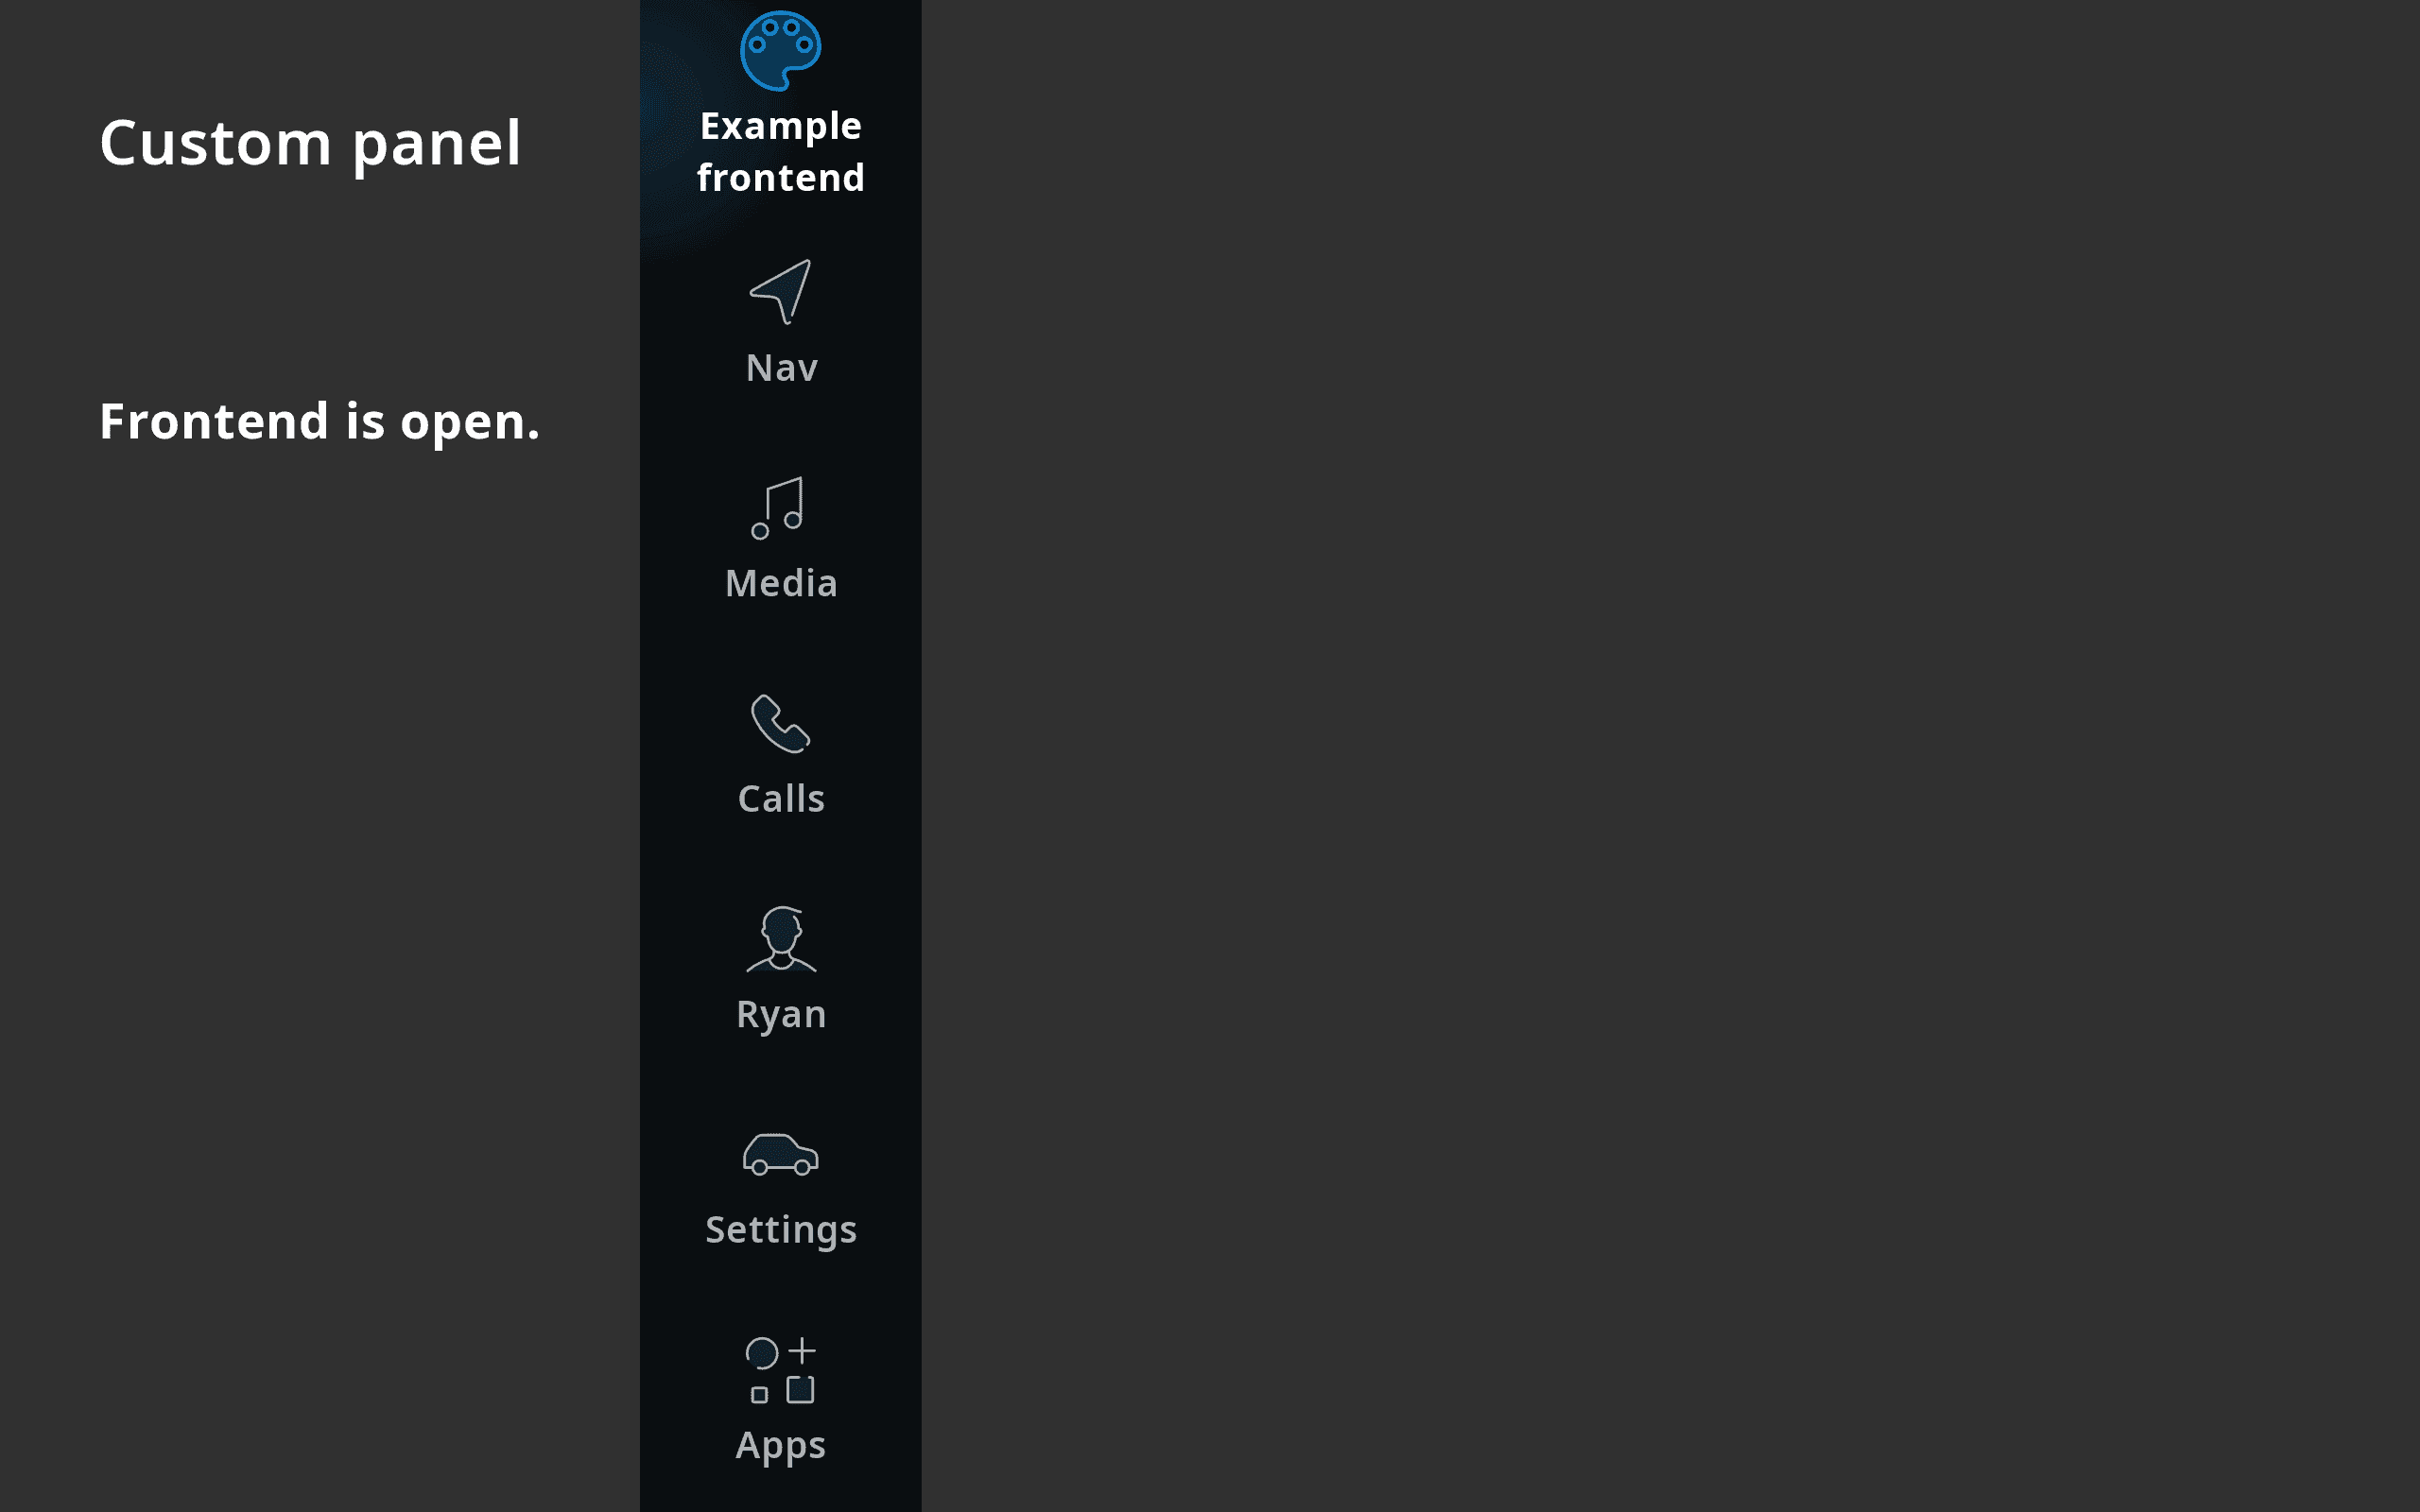Screen dimensions: 2420x1512
Task: Select the Calls text label
Action: [781, 799]
